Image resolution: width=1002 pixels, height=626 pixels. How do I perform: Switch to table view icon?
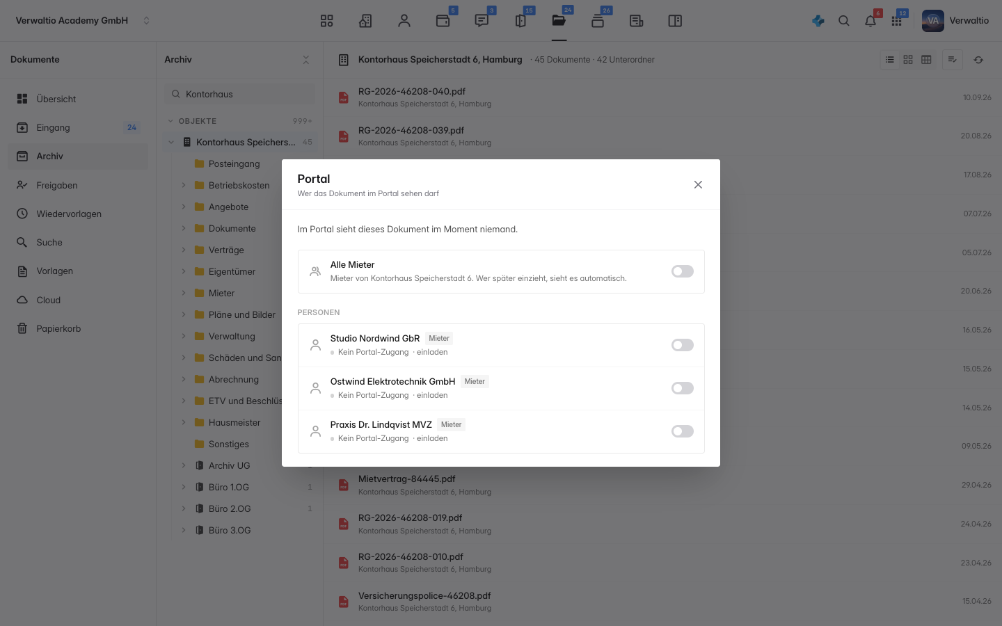tap(926, 60)
